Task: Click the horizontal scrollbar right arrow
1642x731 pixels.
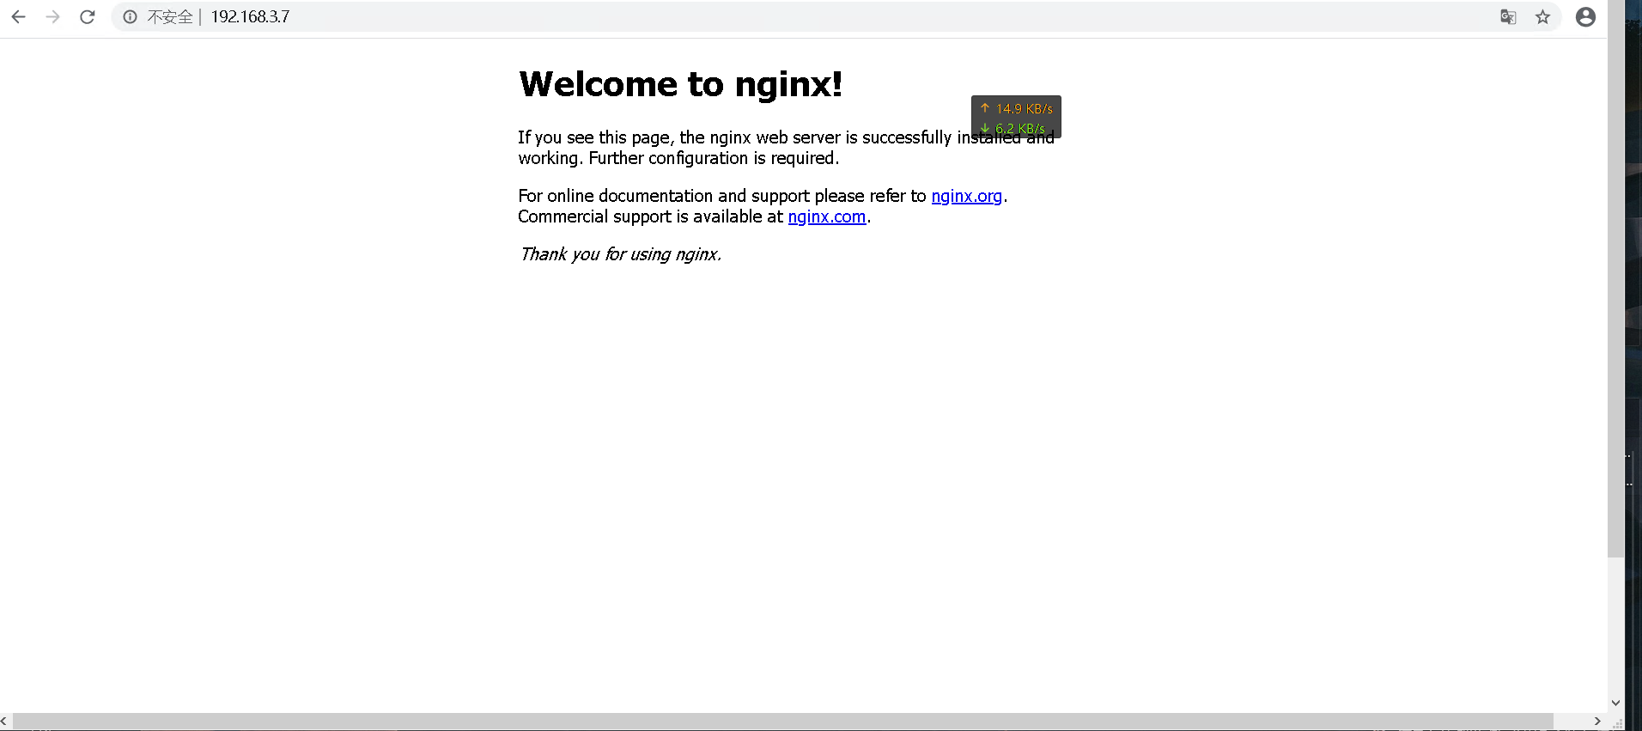Action: pos(1597,721)
